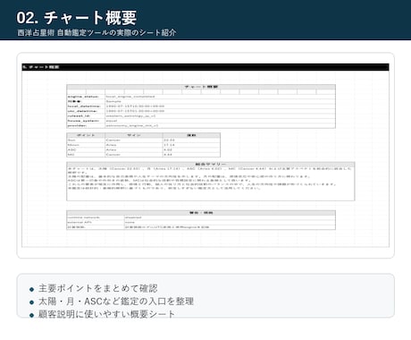Select the 'engine_status:' label cell
This screenshot has height=340, width=411.
pos(86,97)
